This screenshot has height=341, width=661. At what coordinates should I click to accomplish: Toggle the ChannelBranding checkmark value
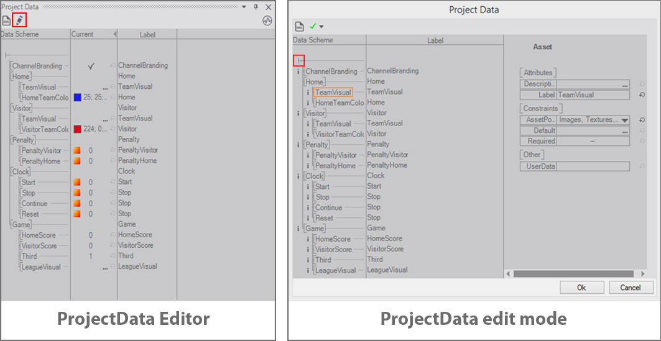[x=91, y=66]
